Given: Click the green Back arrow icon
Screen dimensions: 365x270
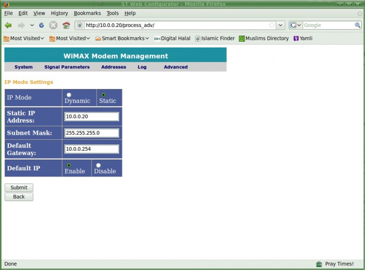Looking at the screenshot, I should 8,25.
